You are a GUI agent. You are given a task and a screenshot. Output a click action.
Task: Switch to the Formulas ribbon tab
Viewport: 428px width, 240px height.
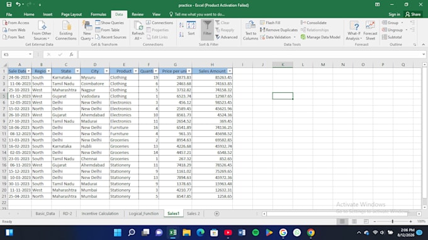click(98, 14)
